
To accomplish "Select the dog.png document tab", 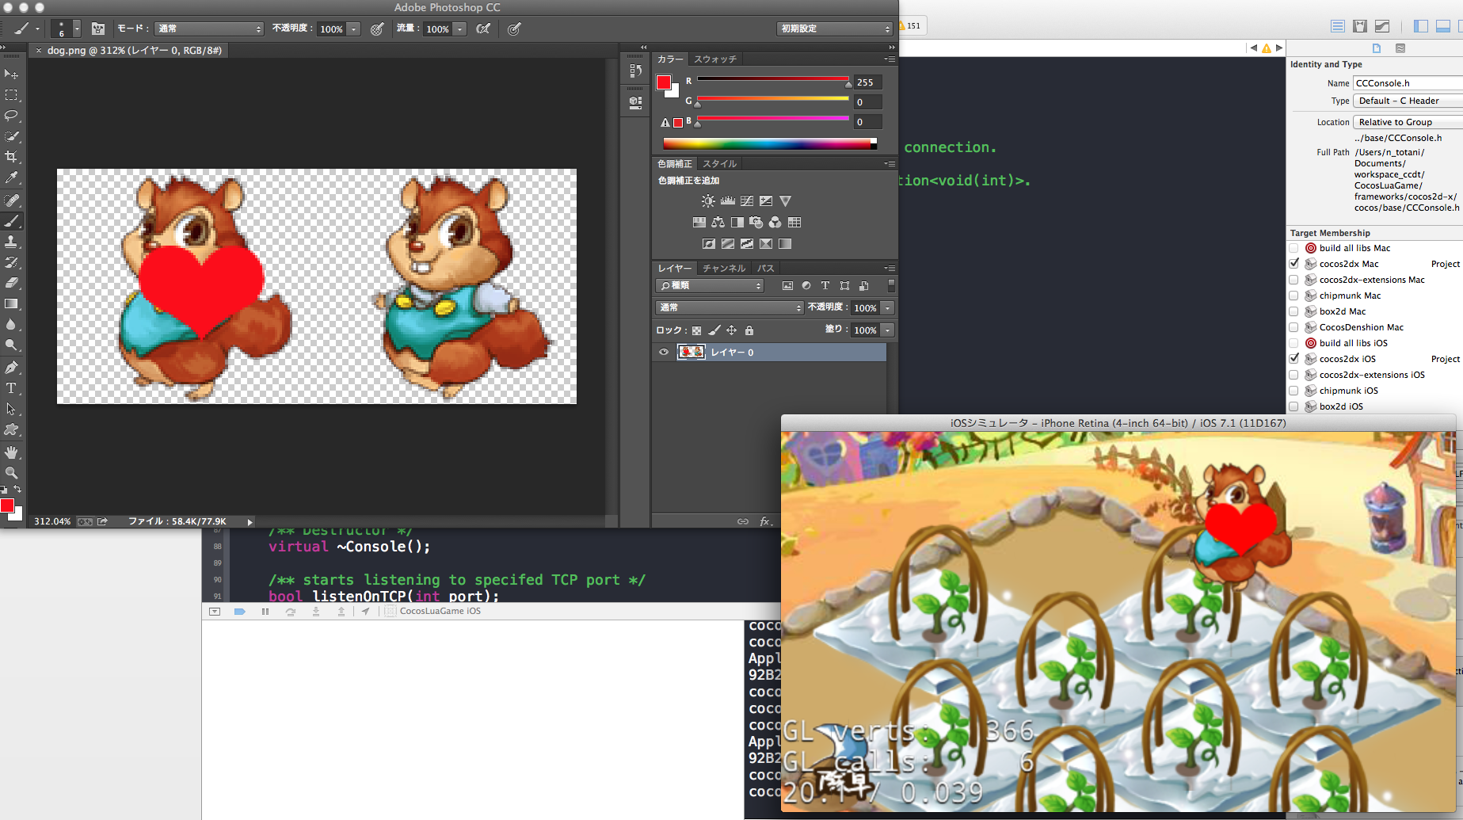I will (x=129, y=51).
